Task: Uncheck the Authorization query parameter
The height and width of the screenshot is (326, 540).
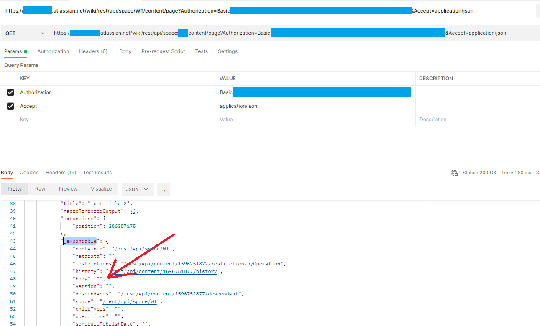Action: 10,92
